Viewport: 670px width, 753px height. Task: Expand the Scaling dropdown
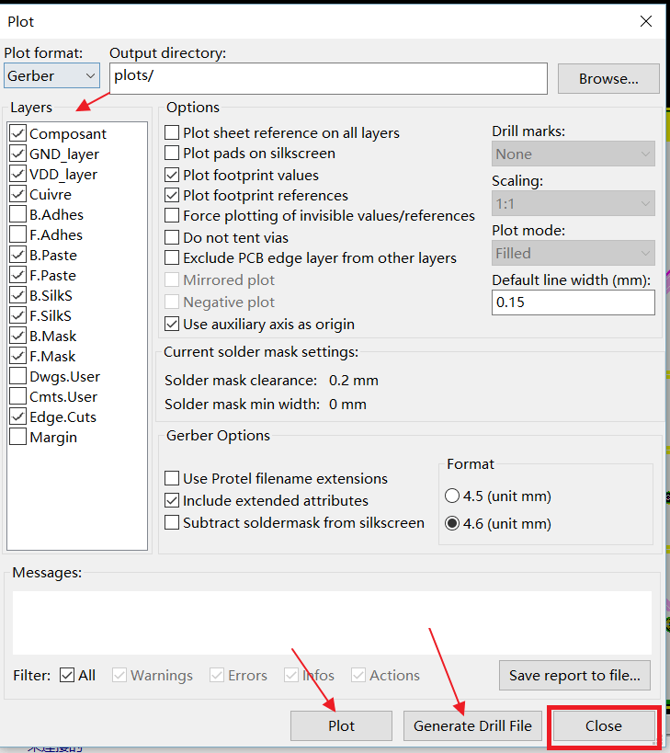573,203
